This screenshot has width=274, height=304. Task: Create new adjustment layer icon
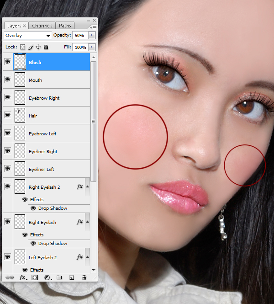[47, 277]
